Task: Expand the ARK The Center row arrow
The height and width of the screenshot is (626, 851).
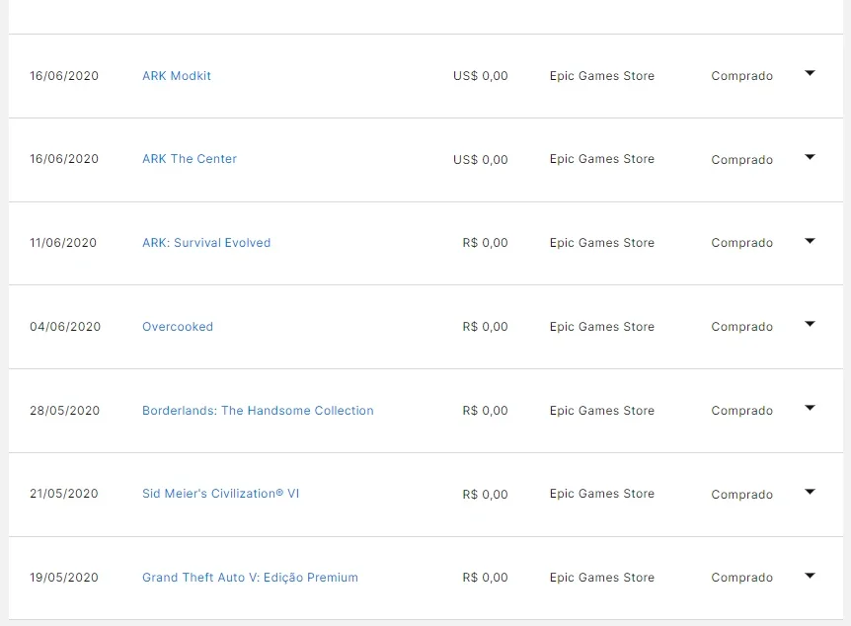Action: [x=810, y=157]
